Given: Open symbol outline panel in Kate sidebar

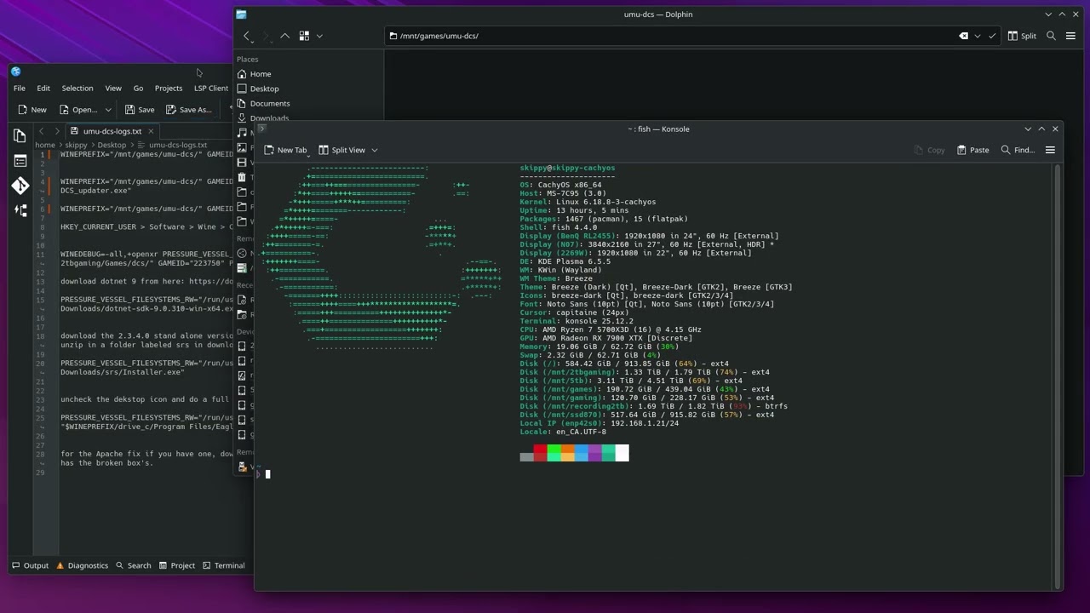Looking at the screenshot, I should 20,210.
